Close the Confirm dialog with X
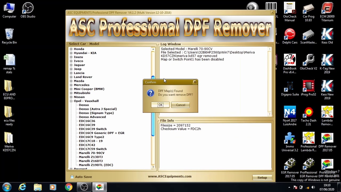 [195, 82]
